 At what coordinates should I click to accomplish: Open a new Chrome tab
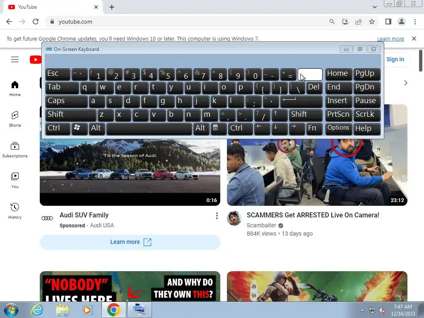click(112, 7)
